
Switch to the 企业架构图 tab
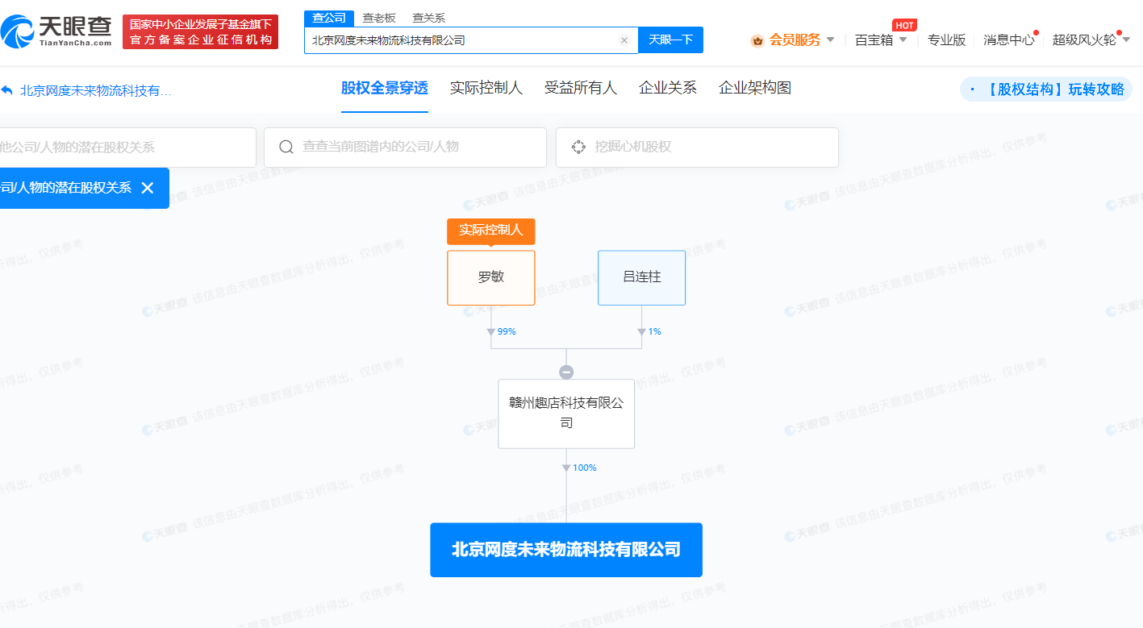tap(755, 88)
